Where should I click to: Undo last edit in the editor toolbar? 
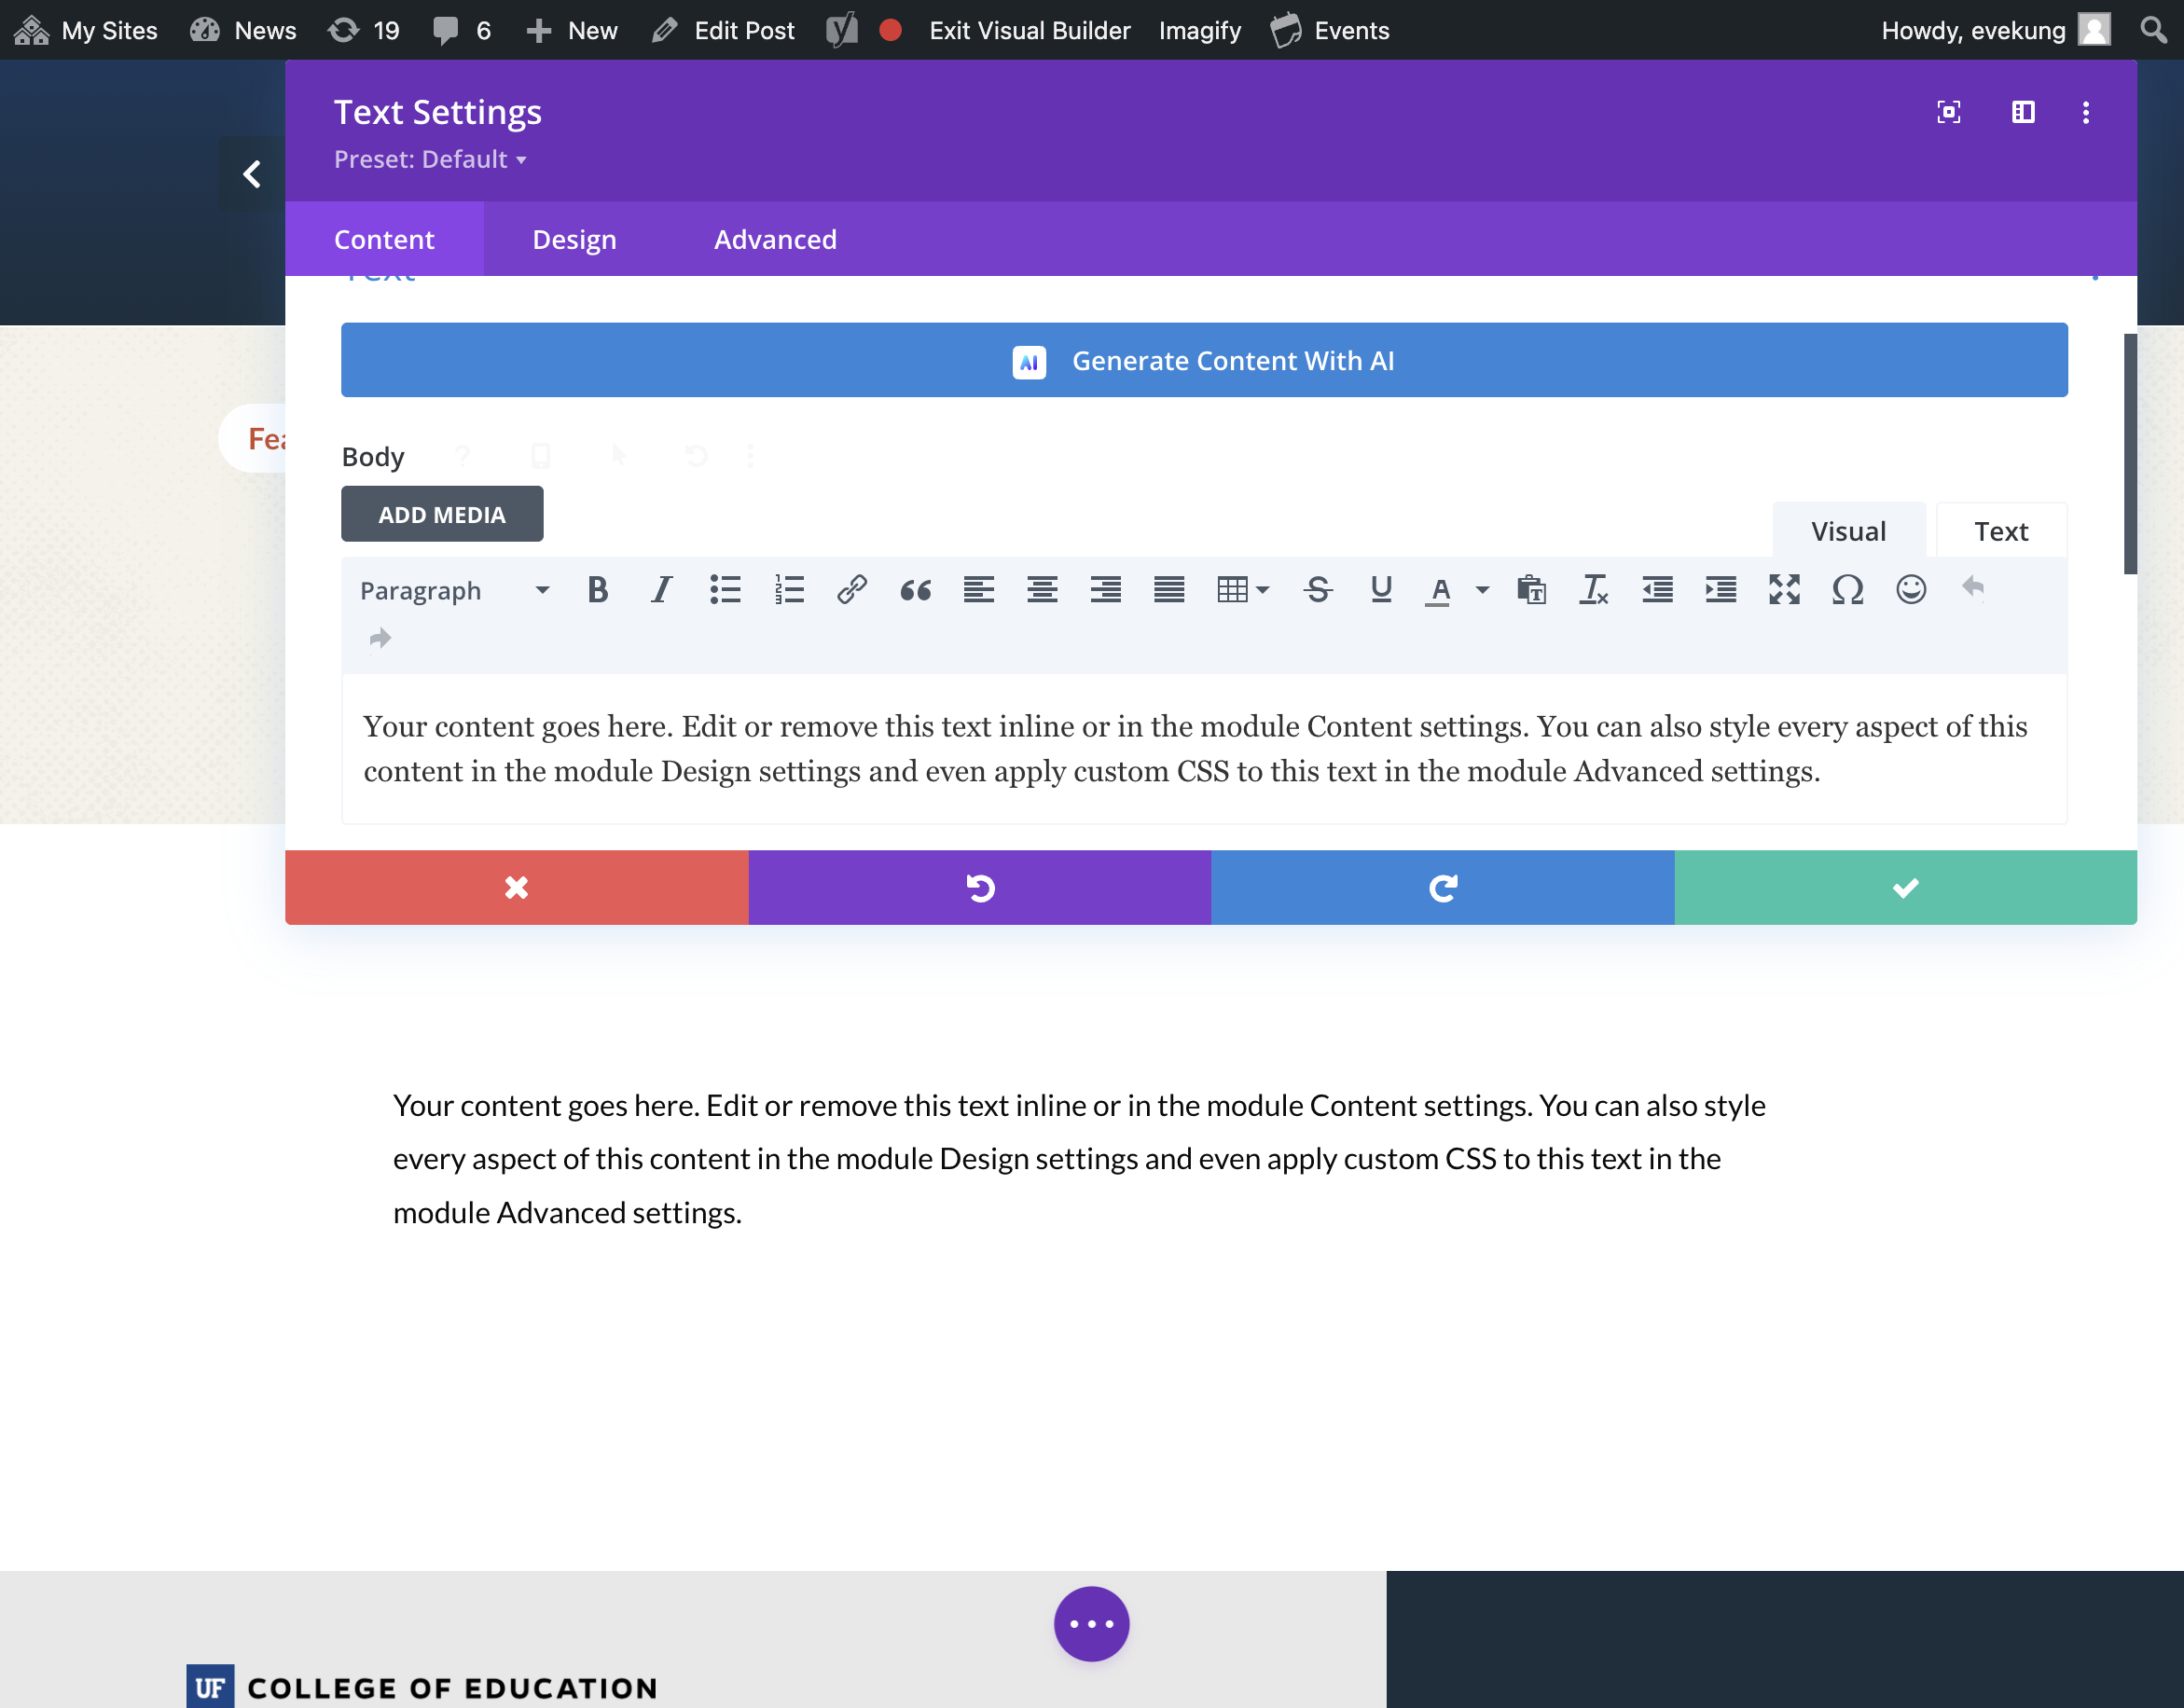[x=1973, y=588]
